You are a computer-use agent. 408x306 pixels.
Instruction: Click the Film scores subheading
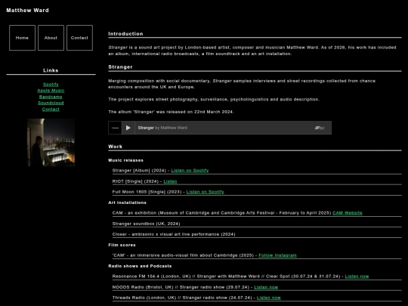click(122, 245)
